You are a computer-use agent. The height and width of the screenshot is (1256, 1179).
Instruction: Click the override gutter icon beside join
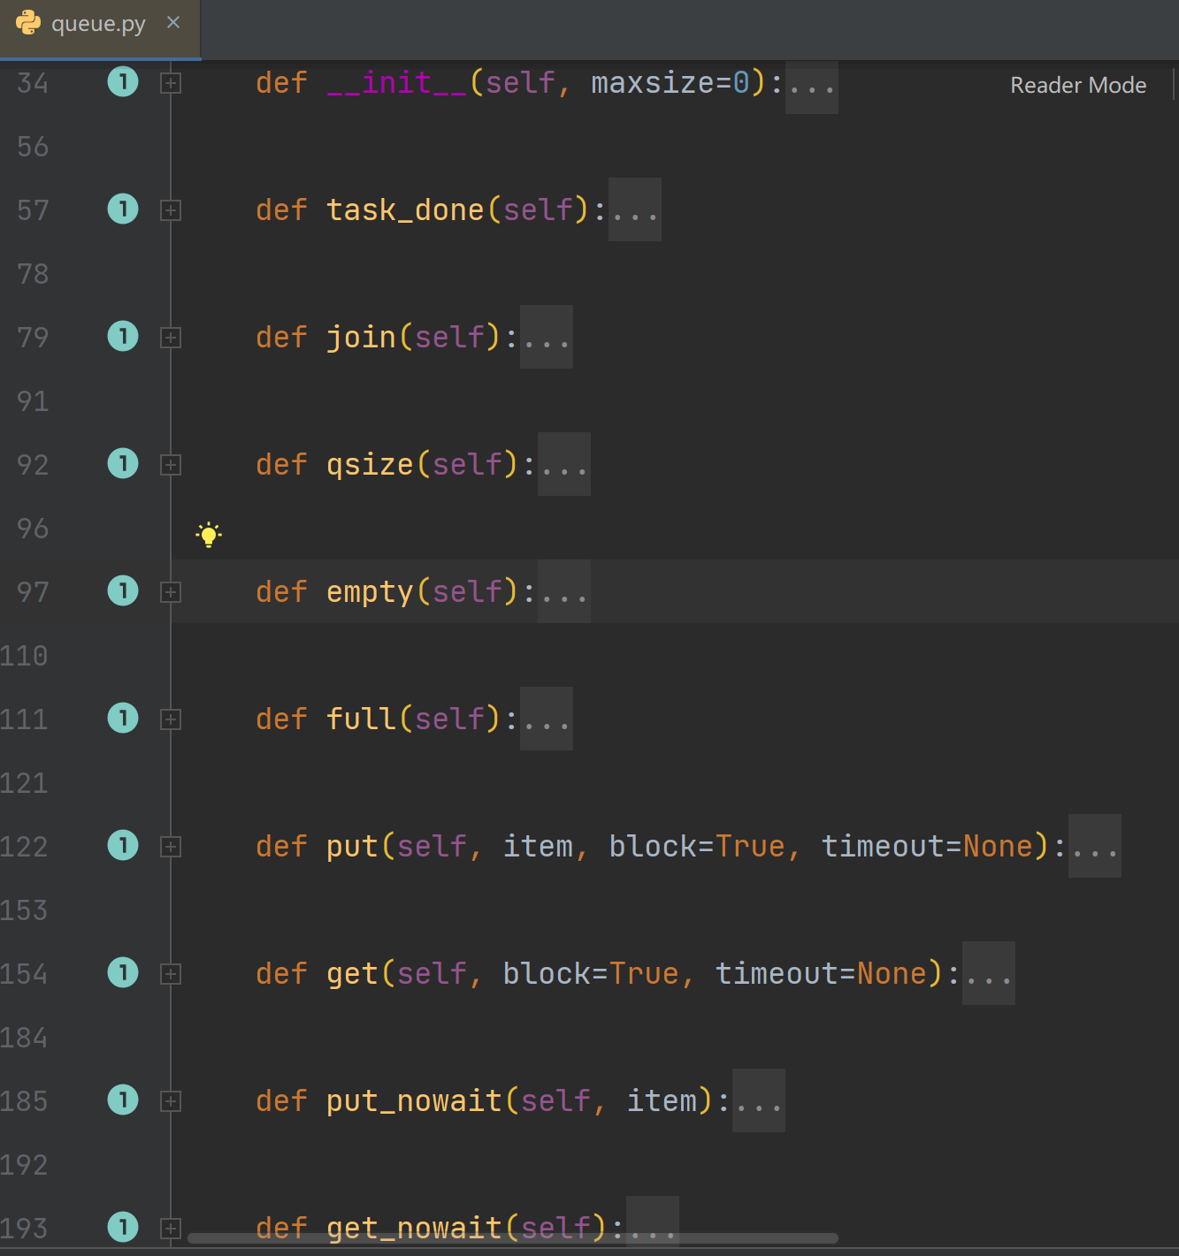tap(123, 337)
